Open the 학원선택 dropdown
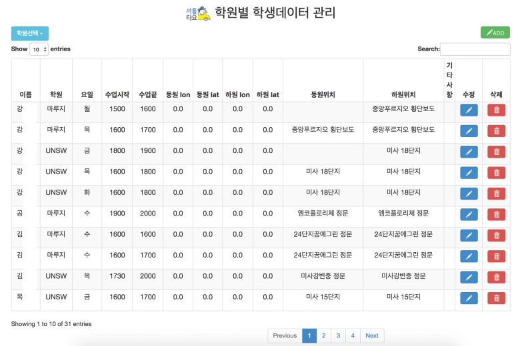 [x=30, y=33]
